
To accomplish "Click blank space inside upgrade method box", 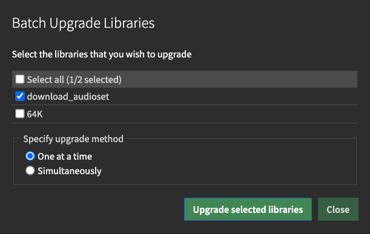I will (226, 164).
